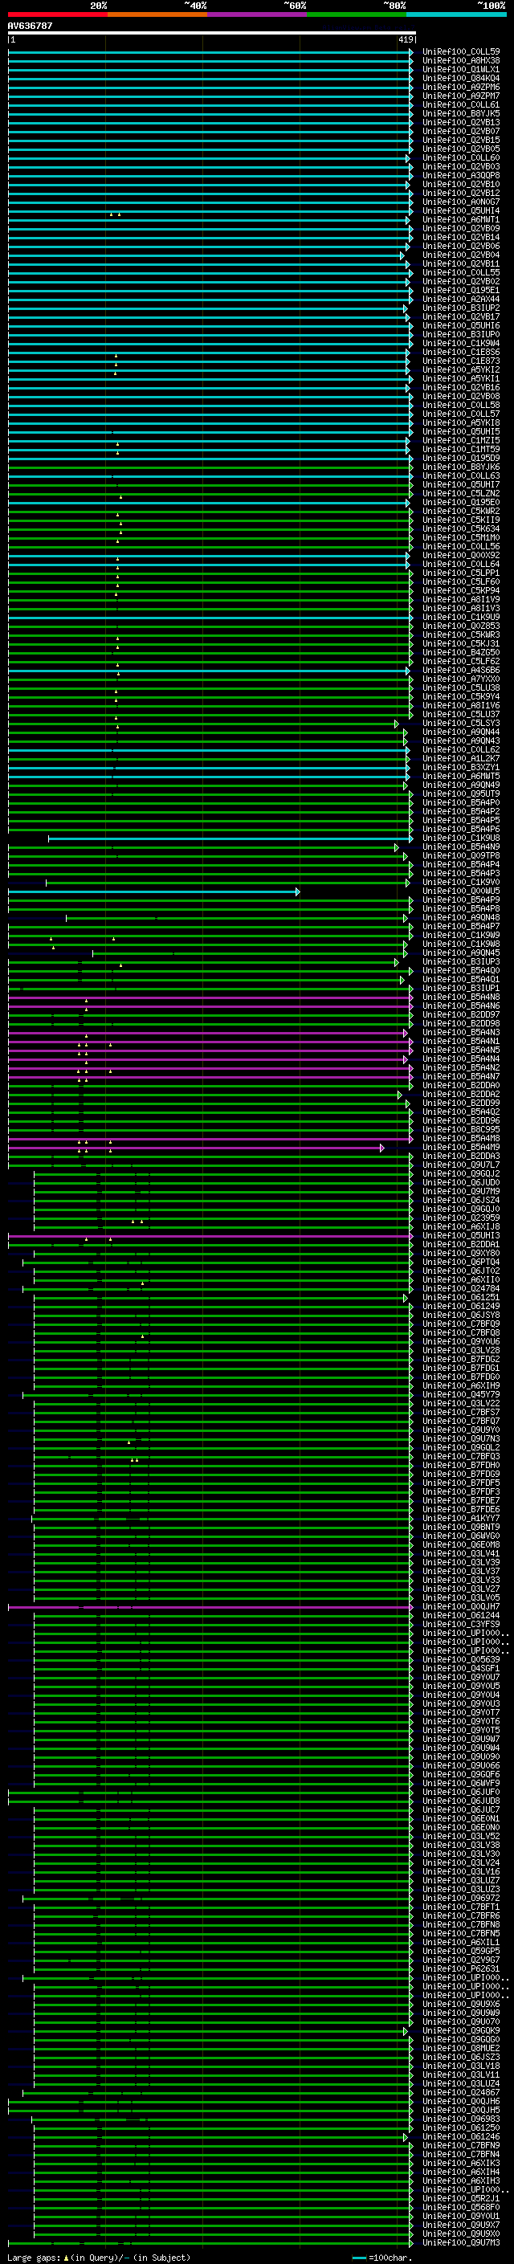Select hit UniRef100_A6XIL1

[x=460, y=1941]
